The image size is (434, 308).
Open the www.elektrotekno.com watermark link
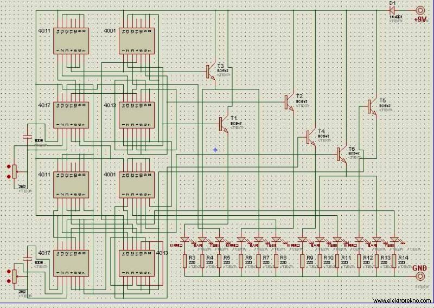(x=401, y=300)
